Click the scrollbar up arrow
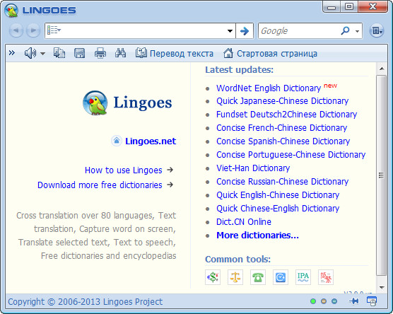The width and height of the screenshot is (393, 314). coord(382,69)
